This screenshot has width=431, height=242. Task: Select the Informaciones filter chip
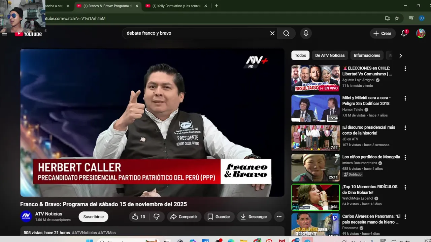point(367,55)
